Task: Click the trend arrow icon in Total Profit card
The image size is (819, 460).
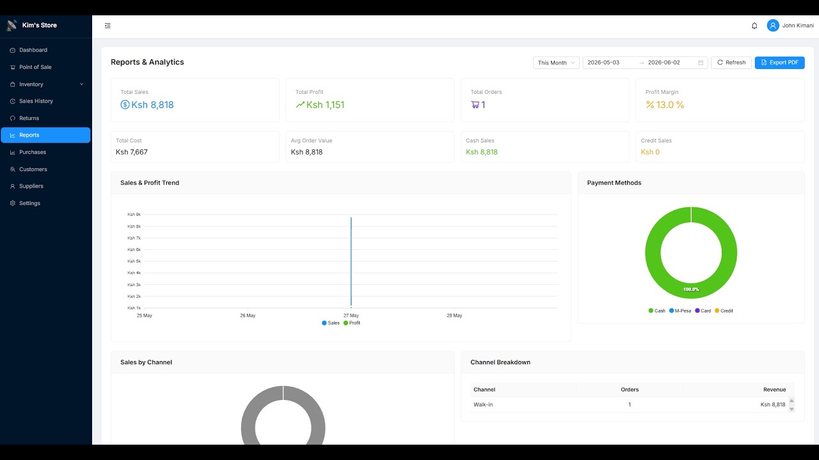Action: [300, 105]
